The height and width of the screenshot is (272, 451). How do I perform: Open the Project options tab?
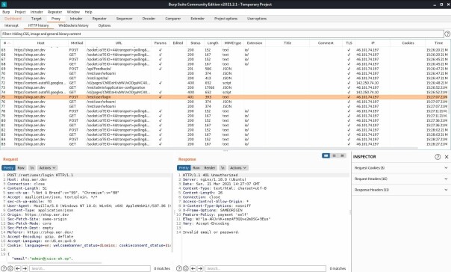225,19
